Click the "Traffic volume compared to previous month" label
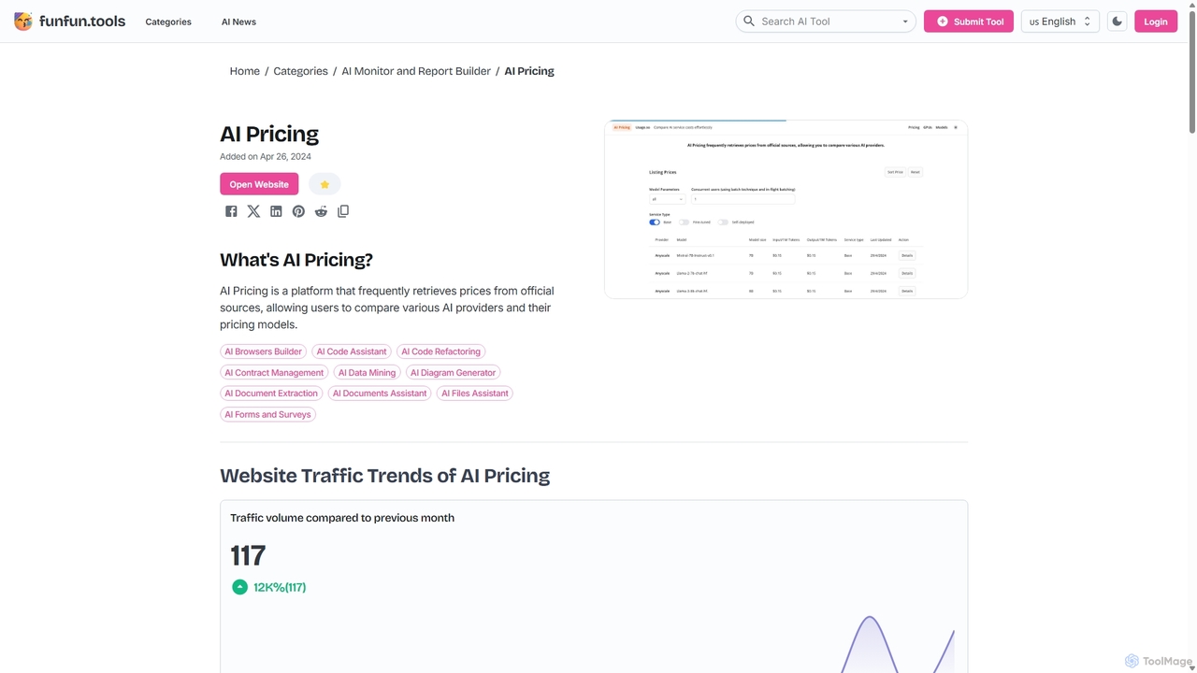This screenshot has width=1197, height=673. [342, 518]
